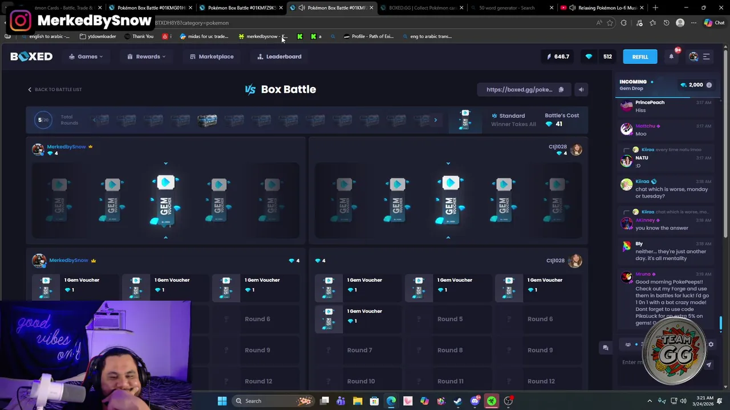The width and height of the screenshot is (730, 410).
Task: Open the Windows Start menu
Action: [222, 401]
